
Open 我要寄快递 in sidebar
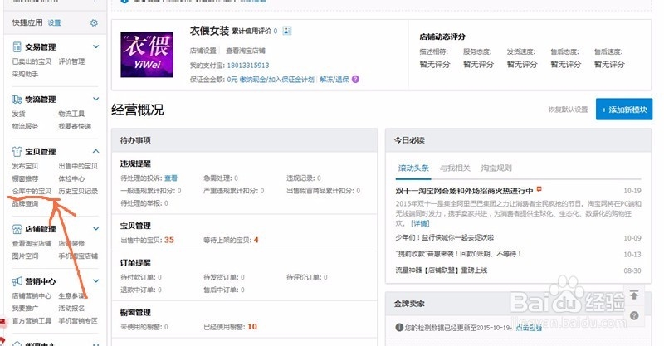[75, 127]
